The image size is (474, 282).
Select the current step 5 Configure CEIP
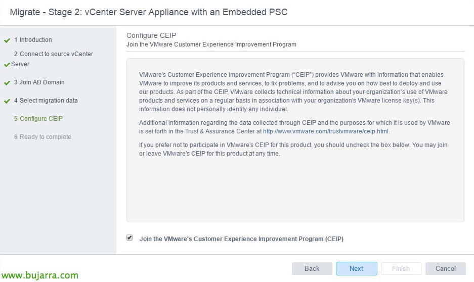(x=38, y=119)
